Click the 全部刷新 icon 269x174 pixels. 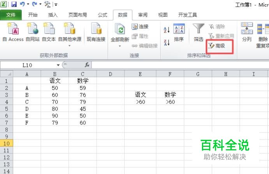[x=120, y=29]
